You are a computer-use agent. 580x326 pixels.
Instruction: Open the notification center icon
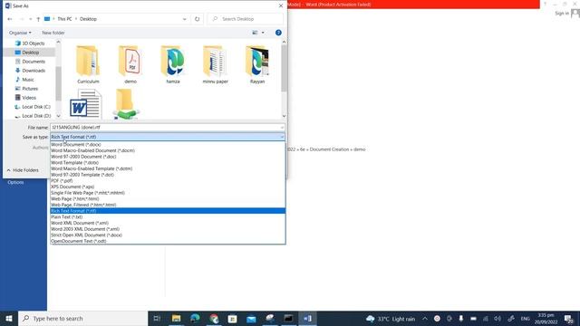coord(569,319)
